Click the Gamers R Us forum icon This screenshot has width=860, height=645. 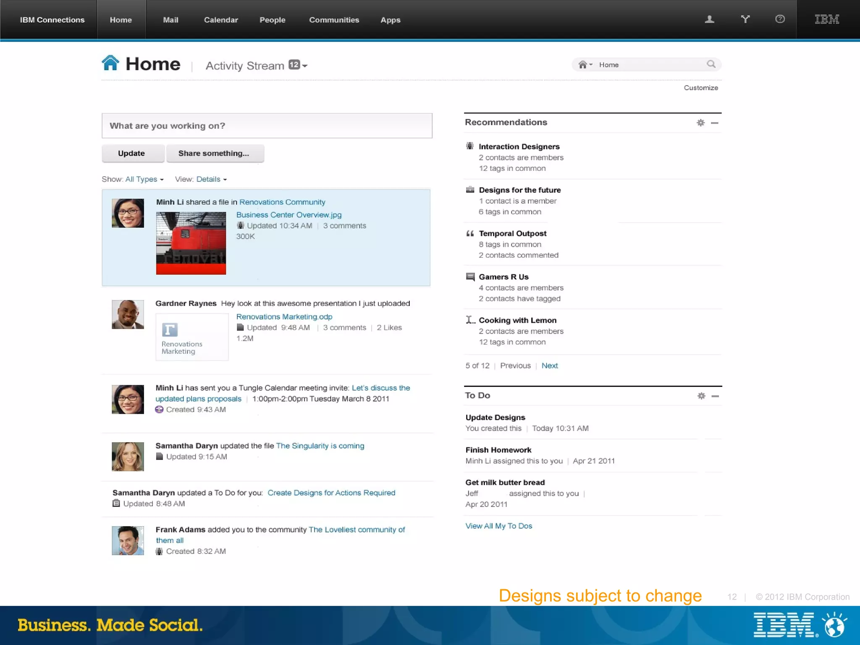coord(470,277)
